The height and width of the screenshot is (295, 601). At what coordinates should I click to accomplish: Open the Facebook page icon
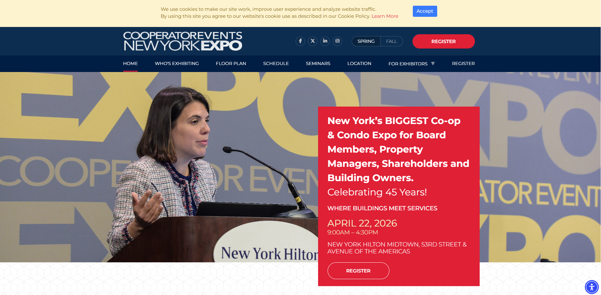coord(300,41)
